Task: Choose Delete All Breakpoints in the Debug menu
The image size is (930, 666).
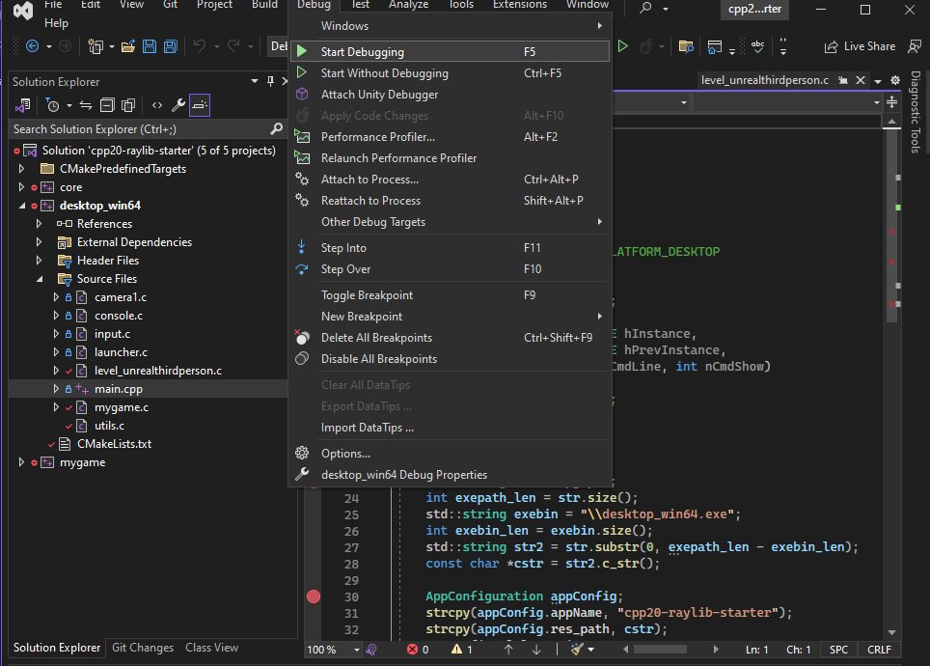Action: (451, 338)
